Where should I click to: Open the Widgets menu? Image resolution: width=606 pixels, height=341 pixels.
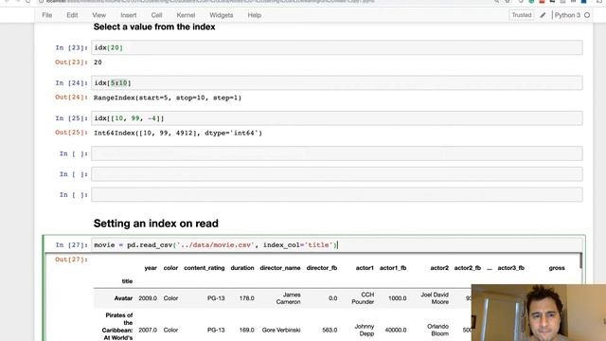(221, 15)
